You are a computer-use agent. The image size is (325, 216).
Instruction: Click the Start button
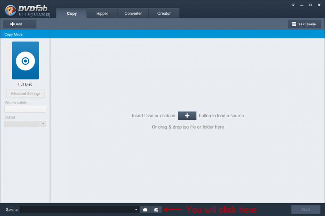tap(306, 209)
